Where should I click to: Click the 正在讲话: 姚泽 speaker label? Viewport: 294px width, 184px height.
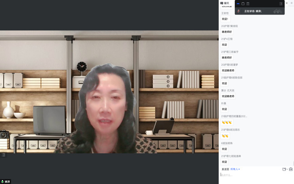[253, 11]
